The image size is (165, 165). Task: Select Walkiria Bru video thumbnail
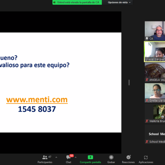tap(155, 113)
